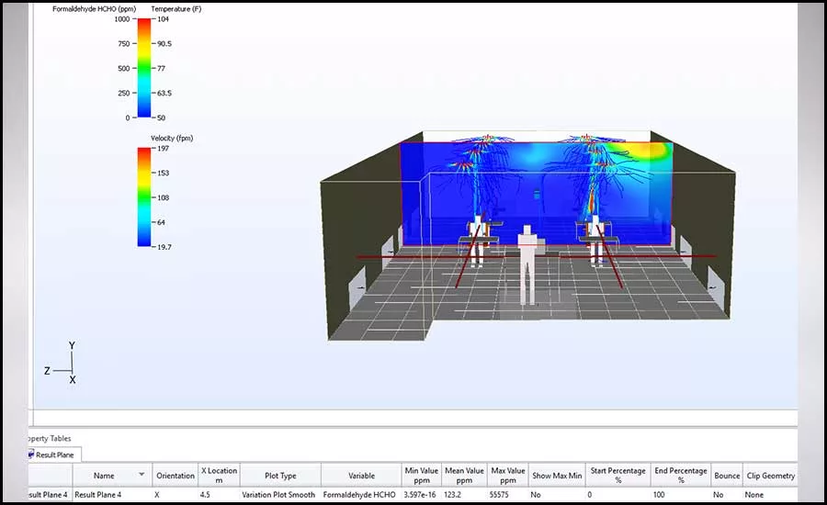Select the min value 3.597e-16 cell
Viewport: 827px width, 505px height.
[422, 495]
